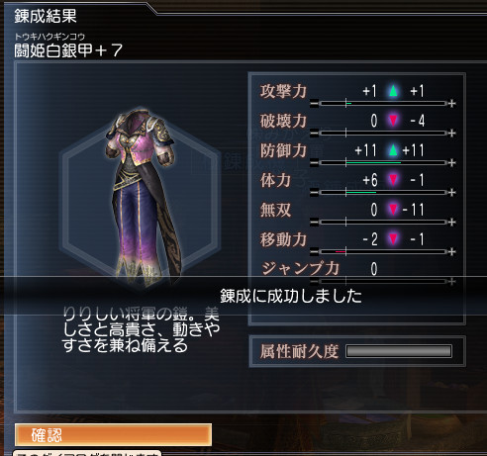
Task: Click the minus icon on 体力 gauge
Action: pyautogui.click(x=315, y=193)
